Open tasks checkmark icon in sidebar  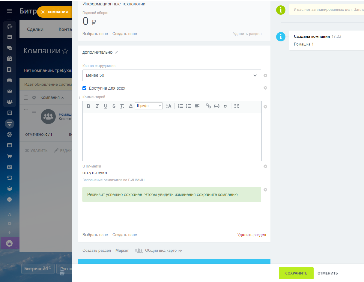10,113
